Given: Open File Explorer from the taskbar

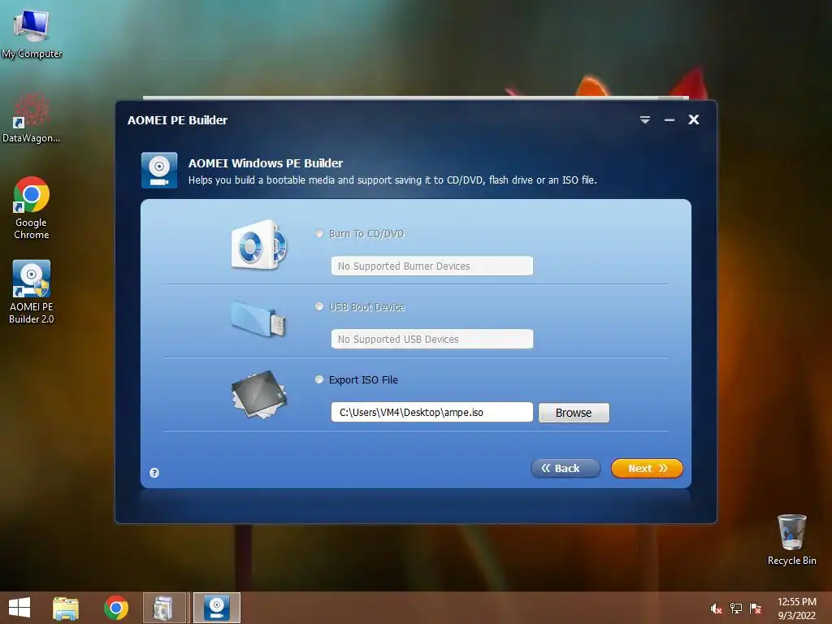Looking at the screenshot, I should (66, 608).
